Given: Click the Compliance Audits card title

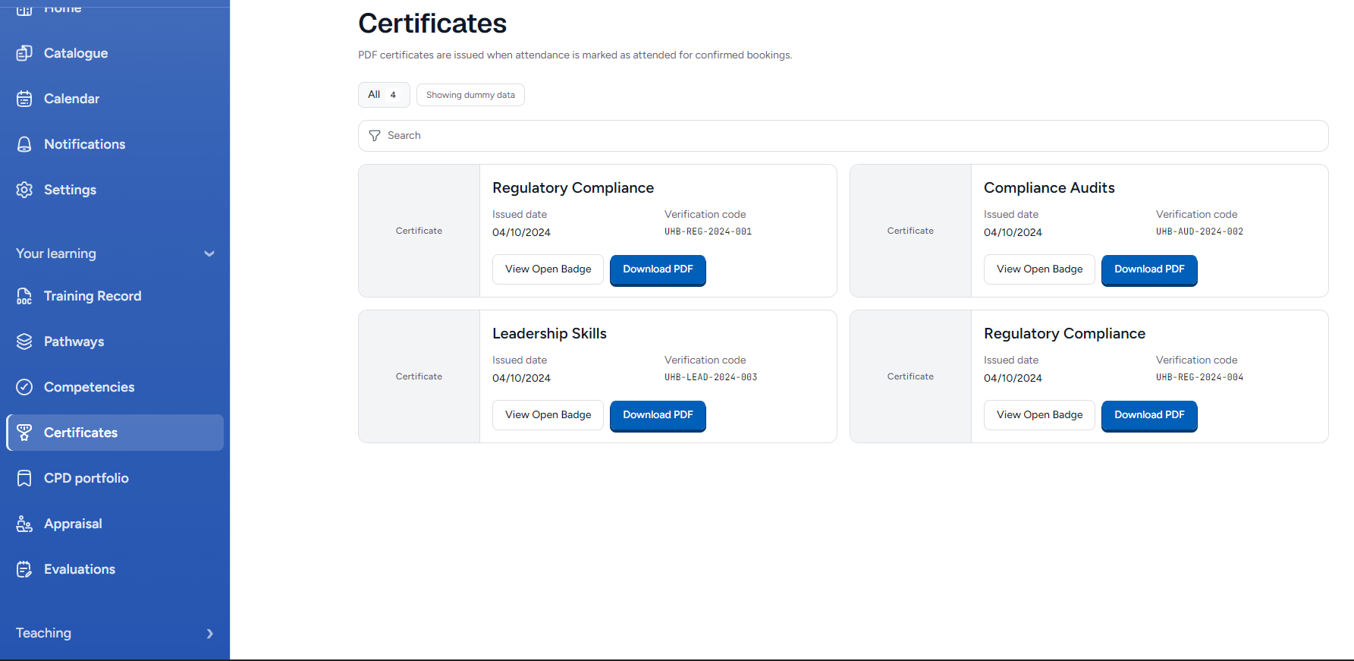Looking at the screenshot, I should pos(1049,187).
